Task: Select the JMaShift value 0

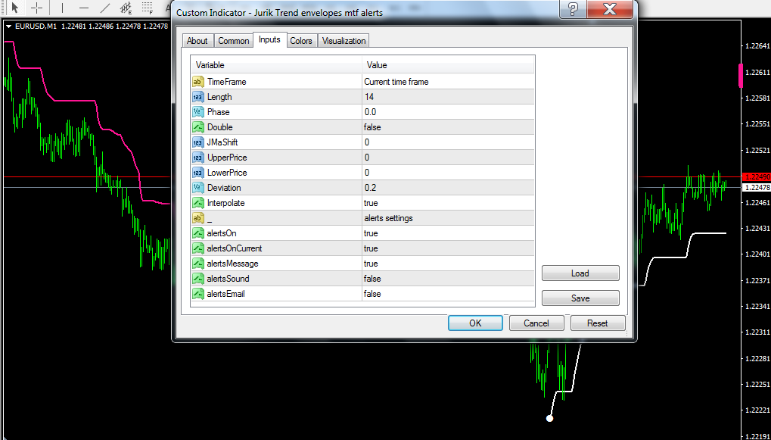Action: [448, 142]
